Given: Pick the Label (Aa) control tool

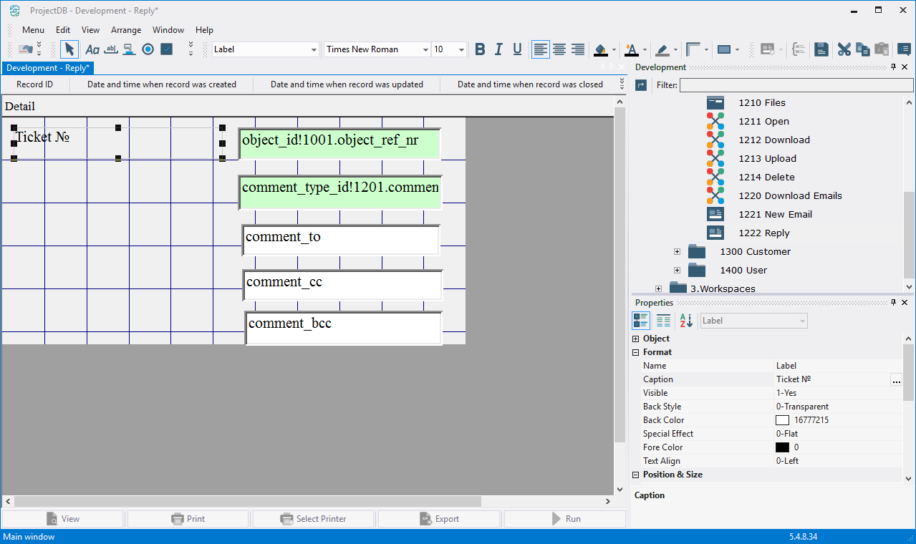Looking at the screenshot, I should tap(92, 49).
